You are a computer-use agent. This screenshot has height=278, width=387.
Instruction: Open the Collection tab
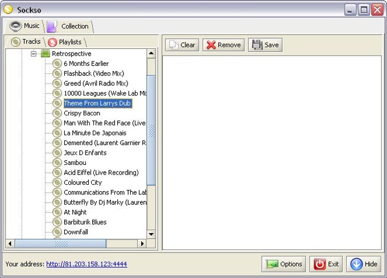tap(69, 26)
